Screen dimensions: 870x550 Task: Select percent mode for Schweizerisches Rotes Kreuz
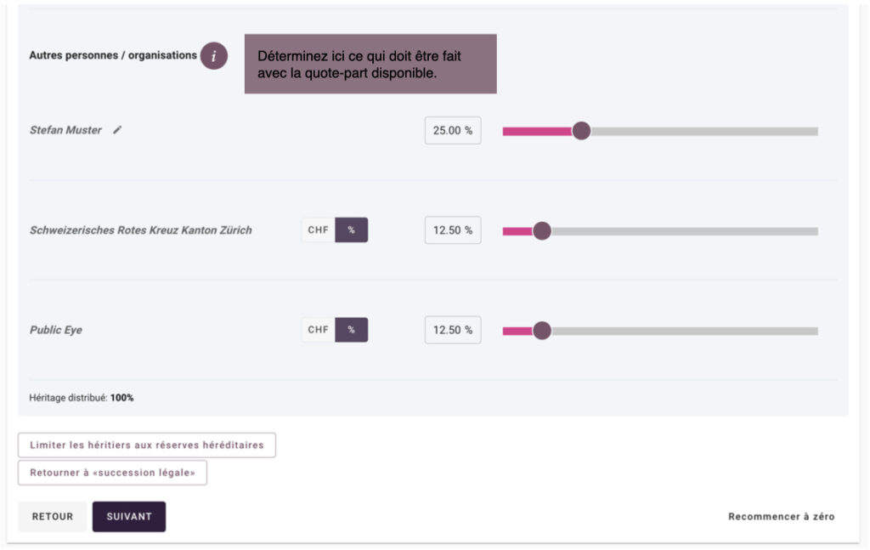pos(351,230)
